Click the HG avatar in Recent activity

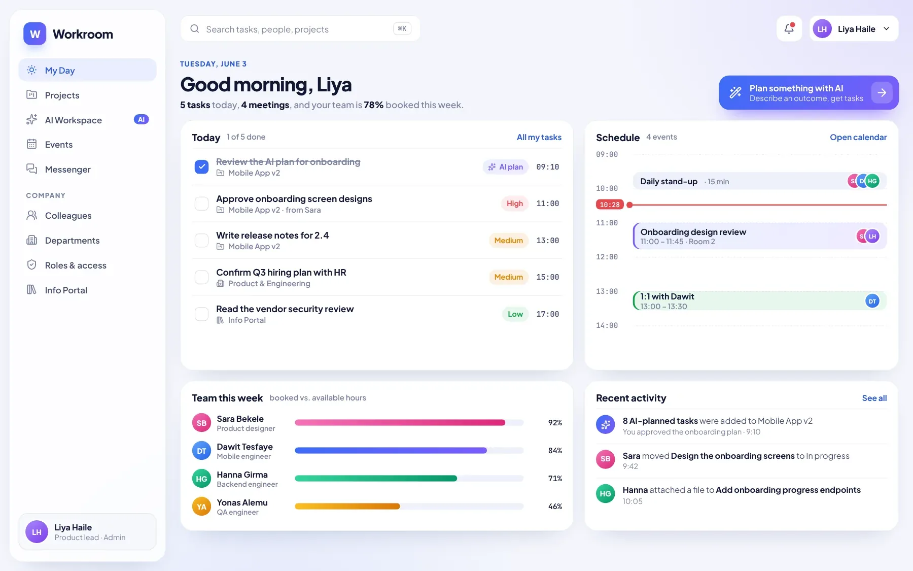point(605,493)
